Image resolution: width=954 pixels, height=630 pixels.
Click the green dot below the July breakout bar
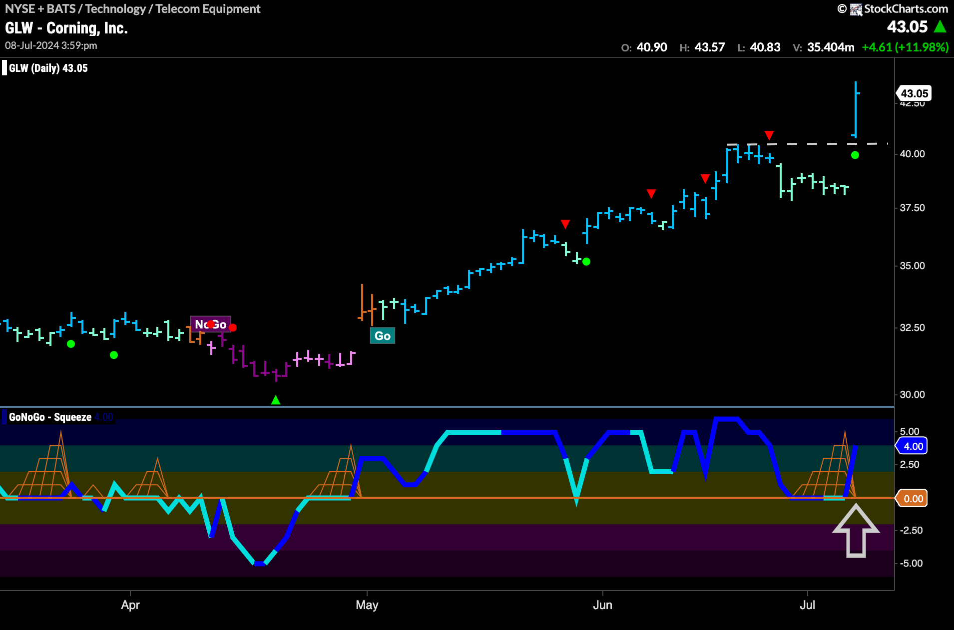point(855,155)
